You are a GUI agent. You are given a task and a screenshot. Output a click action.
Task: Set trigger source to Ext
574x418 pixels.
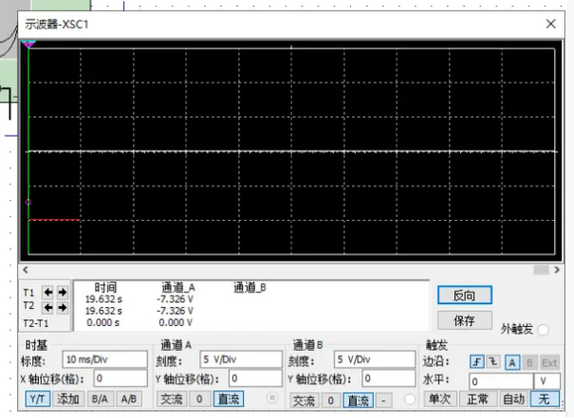click(549, 362)
